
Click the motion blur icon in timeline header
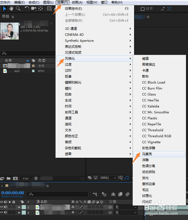click(x=127, y=194)
